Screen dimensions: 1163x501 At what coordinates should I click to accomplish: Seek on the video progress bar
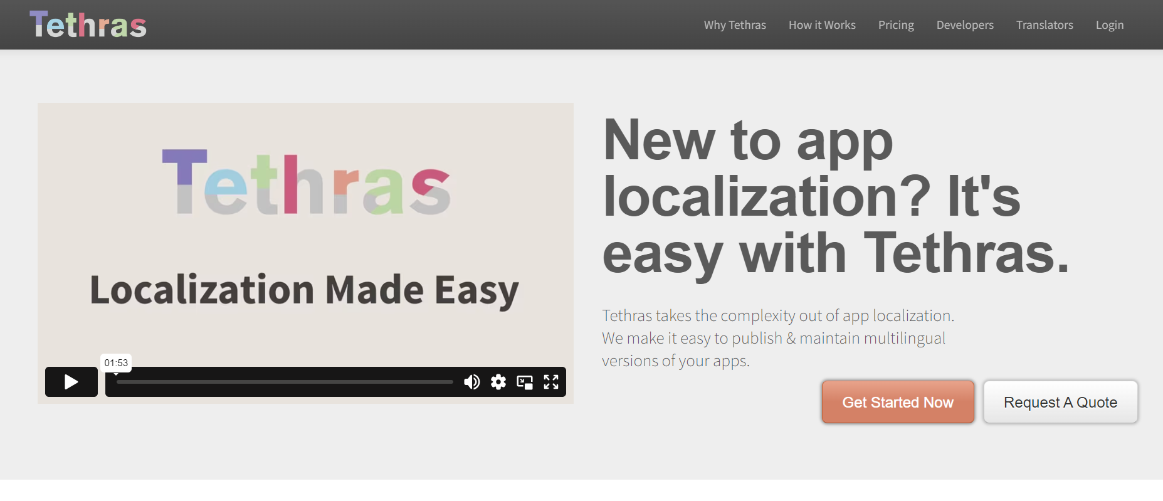coord(285,382)
